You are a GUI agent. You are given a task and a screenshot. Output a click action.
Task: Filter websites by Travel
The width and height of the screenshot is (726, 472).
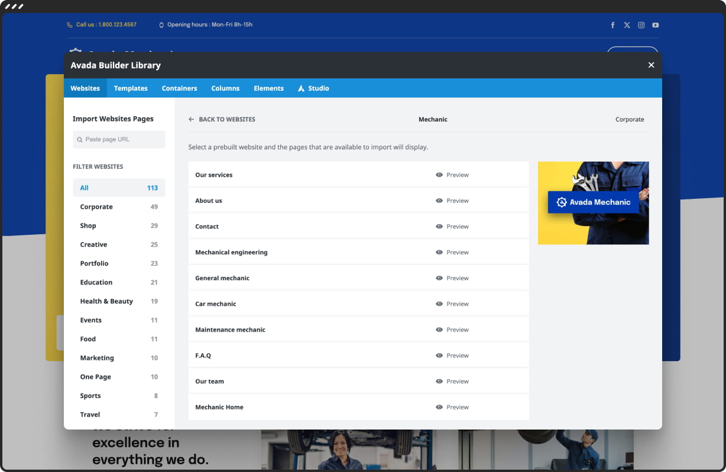(119, 414)
